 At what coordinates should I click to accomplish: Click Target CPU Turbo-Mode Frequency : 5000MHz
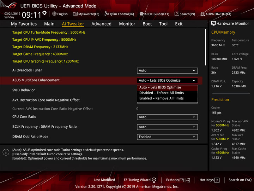(x=49, y=32)
